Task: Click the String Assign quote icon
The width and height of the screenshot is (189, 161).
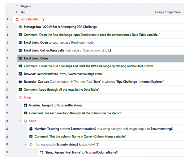Action: [x=41, y=152]
